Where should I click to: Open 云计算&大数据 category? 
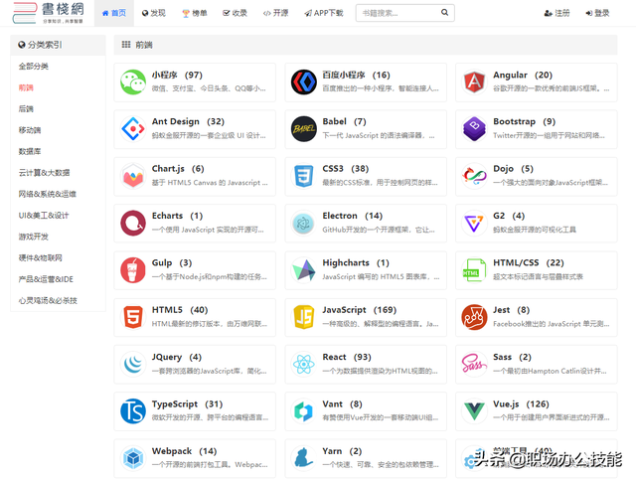tap(44, 173)
